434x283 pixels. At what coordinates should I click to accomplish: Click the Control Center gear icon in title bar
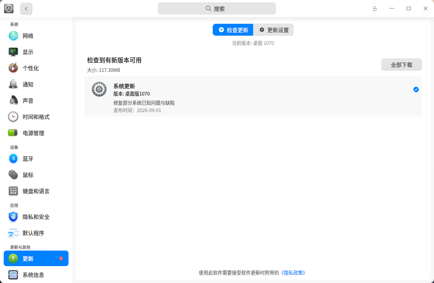(x=9, y=9)
